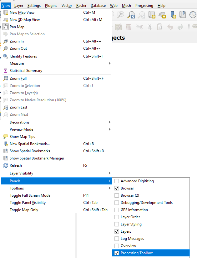Viewport: 197px width, 258px height.
Task: Toggle the Log Messages panel checkbox
Action: pos(117,239)
